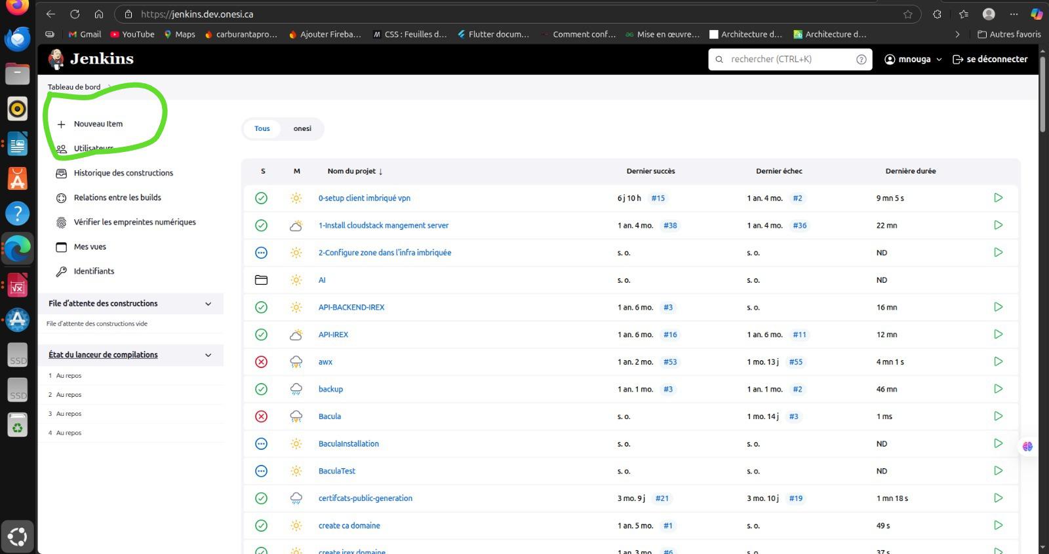Open browser extensions icon
Viewport: 1049px width, 554px height.
pyautogui.click(x=937, y=14)
